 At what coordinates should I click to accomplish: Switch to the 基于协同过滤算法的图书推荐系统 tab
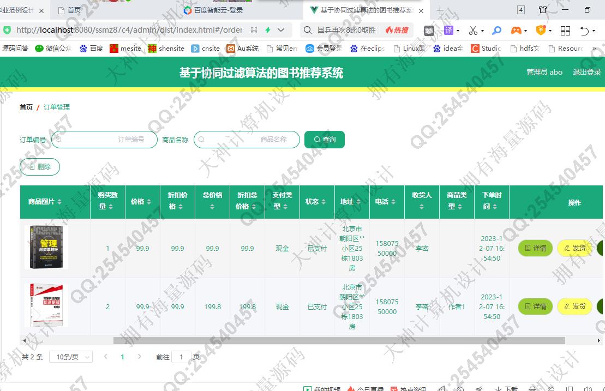(363, 10)
